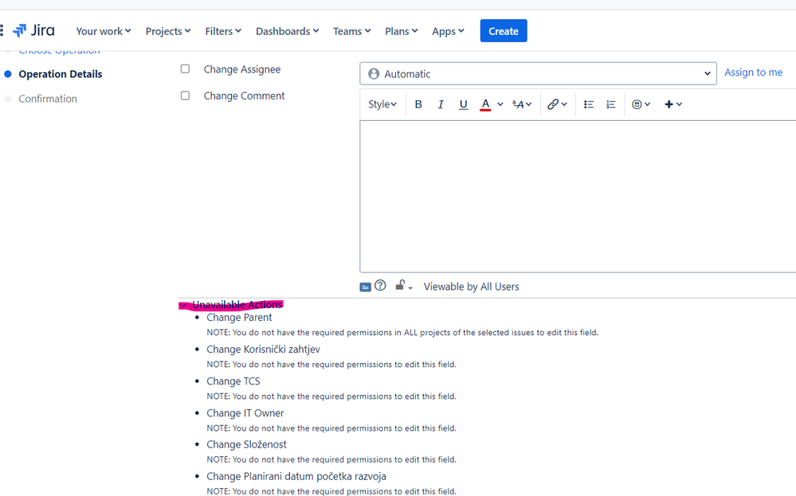This screenshot has width=796, height=496.
Task: Open comment editor help icon
Action: tap(380, 286)
